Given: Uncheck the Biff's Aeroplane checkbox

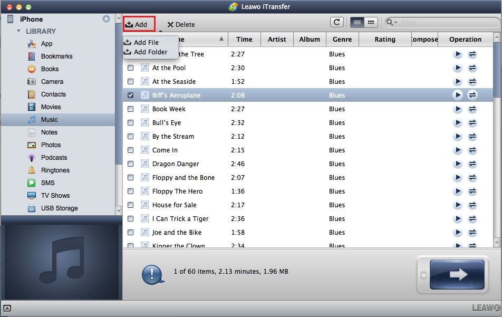Looking at the screenshot, I should [x=131, y=95].
